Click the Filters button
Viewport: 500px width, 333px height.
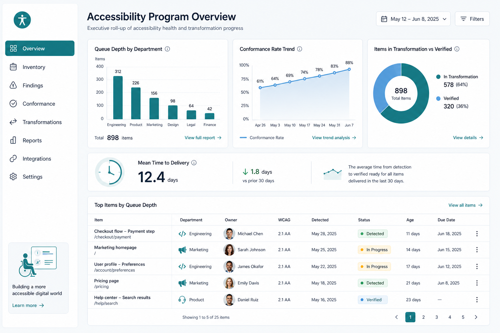(472, 19)
